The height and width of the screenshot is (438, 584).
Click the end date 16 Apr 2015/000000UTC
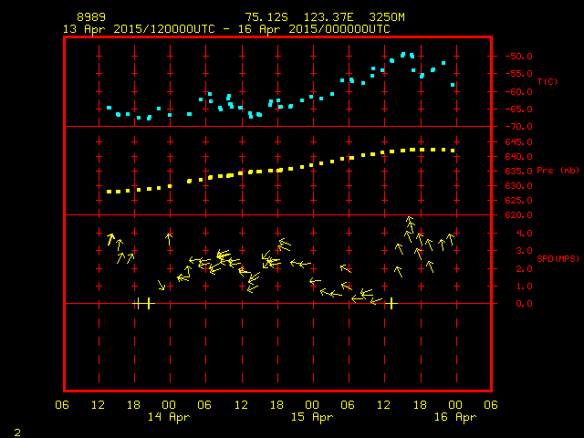pos(314,29)
